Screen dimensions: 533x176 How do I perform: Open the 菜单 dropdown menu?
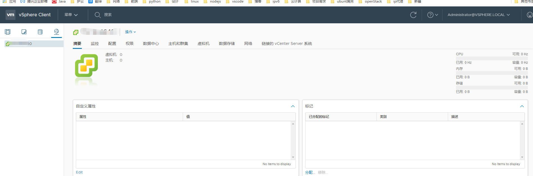click(x=71, y=15)
